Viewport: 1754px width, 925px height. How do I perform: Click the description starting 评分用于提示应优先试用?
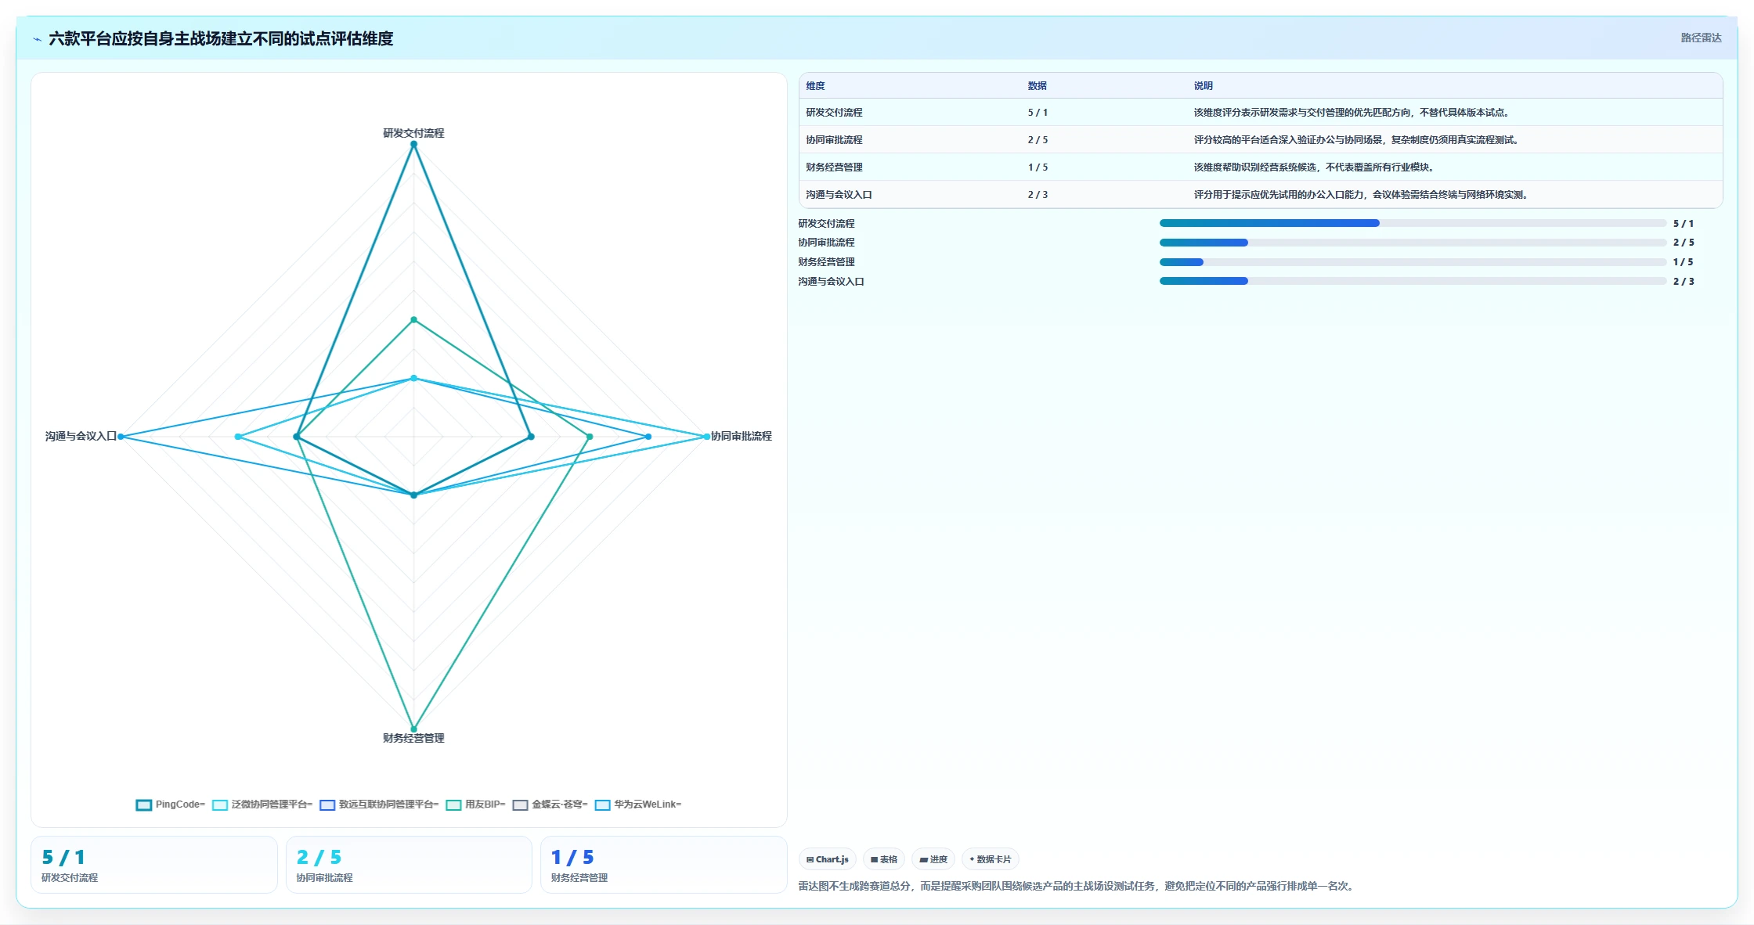point(1362,195)
